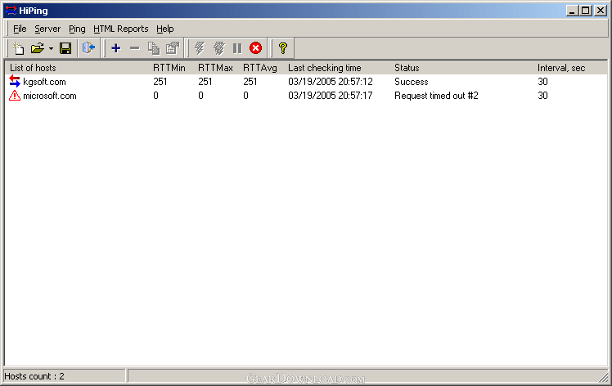Save the current host list
The height and width of the screenshot is (386, 612).
pyautogui.click(x=65, y=48)
